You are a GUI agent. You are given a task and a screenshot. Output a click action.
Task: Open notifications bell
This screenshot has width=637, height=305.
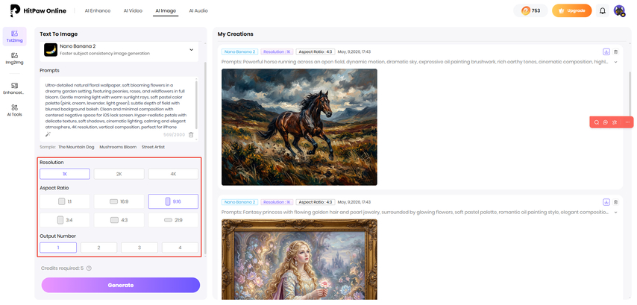[603, 11]
